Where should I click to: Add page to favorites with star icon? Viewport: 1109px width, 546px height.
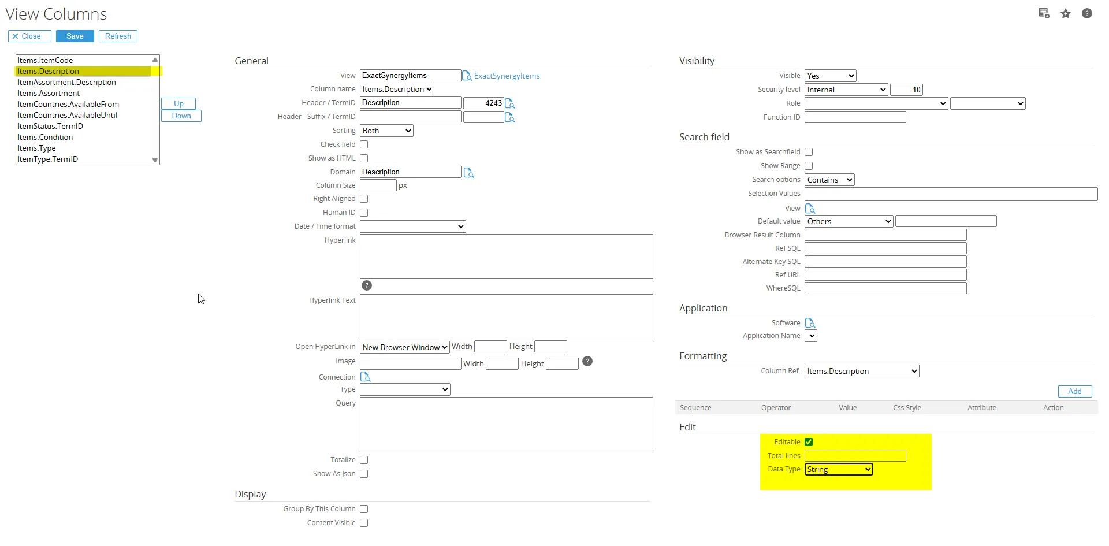tap(1066, 14)
